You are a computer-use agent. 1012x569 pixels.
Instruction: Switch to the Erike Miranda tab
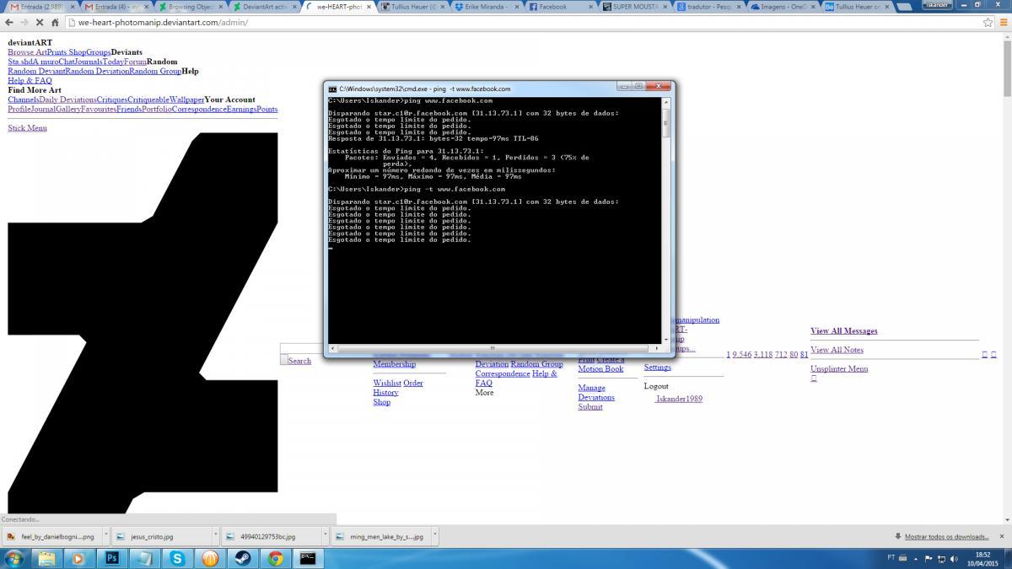(487, 7)
